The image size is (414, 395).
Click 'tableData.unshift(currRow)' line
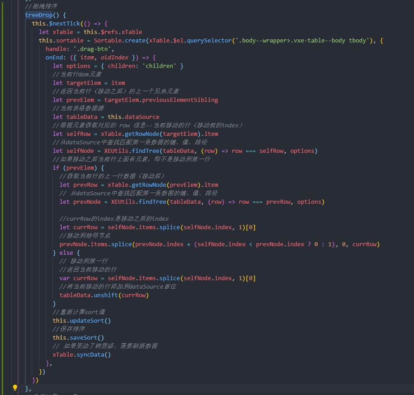(104, 295)
